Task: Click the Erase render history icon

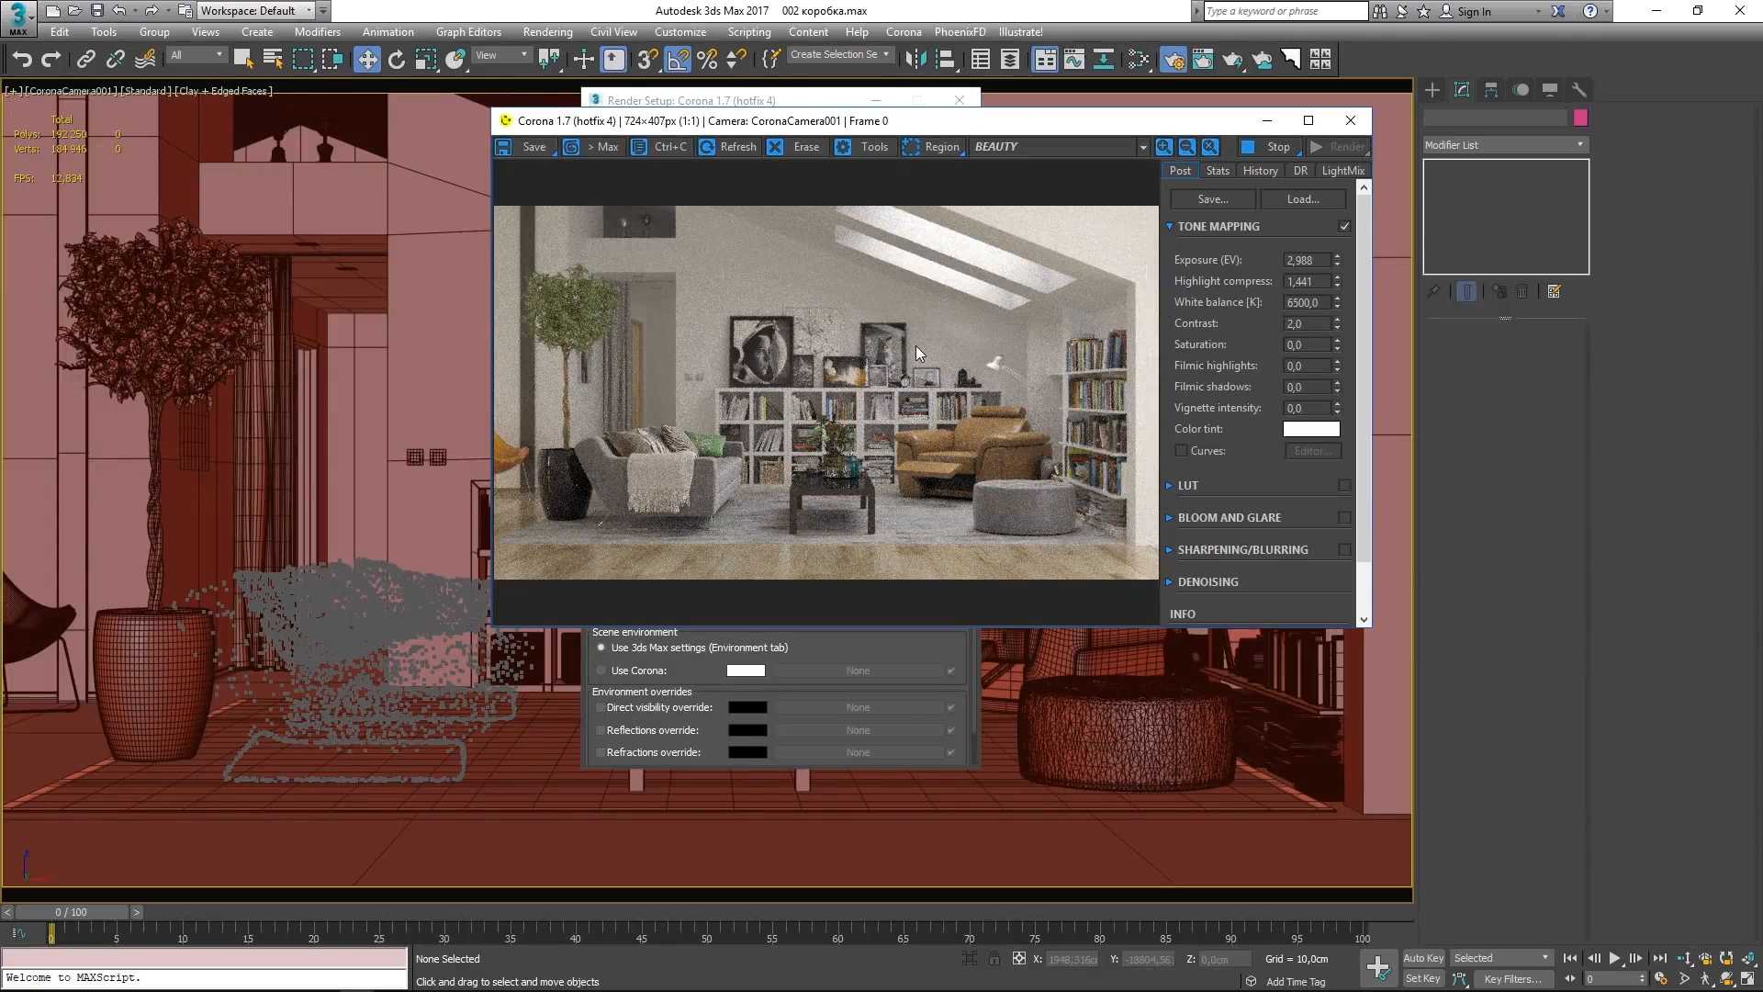Action: (775, 147)
